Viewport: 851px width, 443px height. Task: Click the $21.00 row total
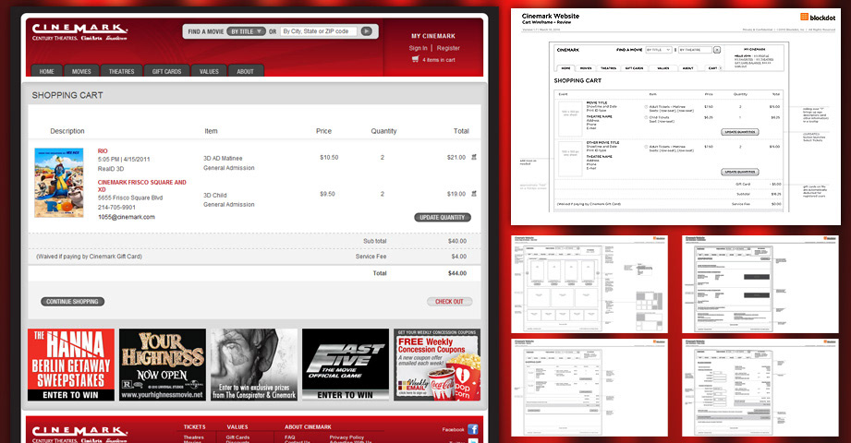pyautogui.click(x=456, y=157)
